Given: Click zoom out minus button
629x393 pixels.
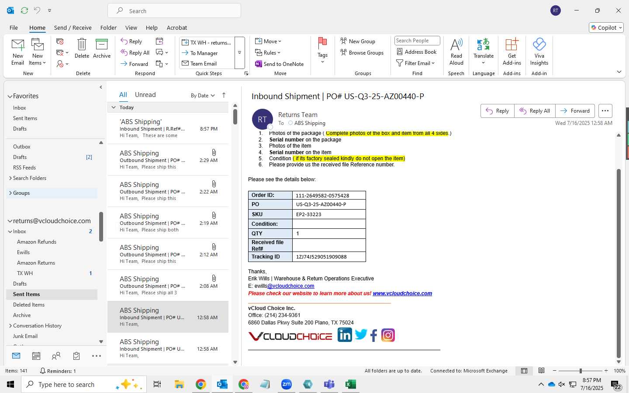Looking at the screenshot, I should 555,371.
